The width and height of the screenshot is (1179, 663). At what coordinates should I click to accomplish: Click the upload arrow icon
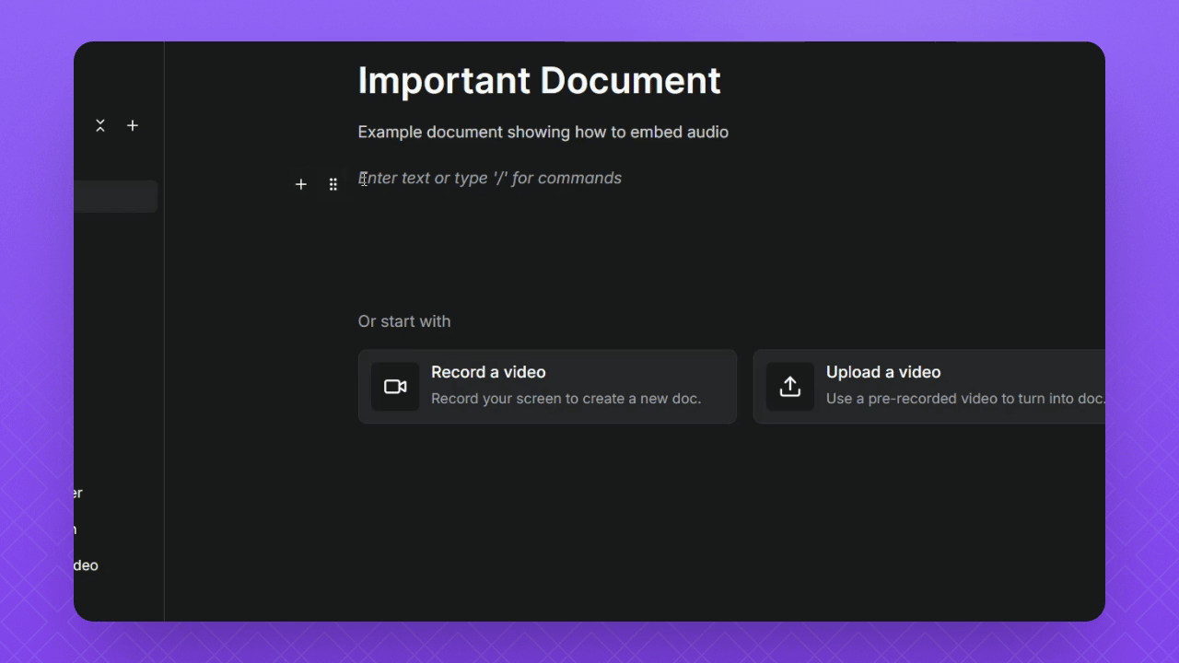[790, 387]
